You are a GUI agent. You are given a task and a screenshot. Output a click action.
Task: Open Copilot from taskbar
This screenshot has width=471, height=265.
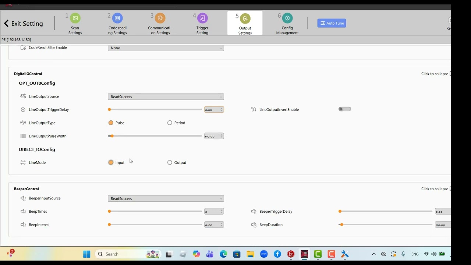[196, 254]
